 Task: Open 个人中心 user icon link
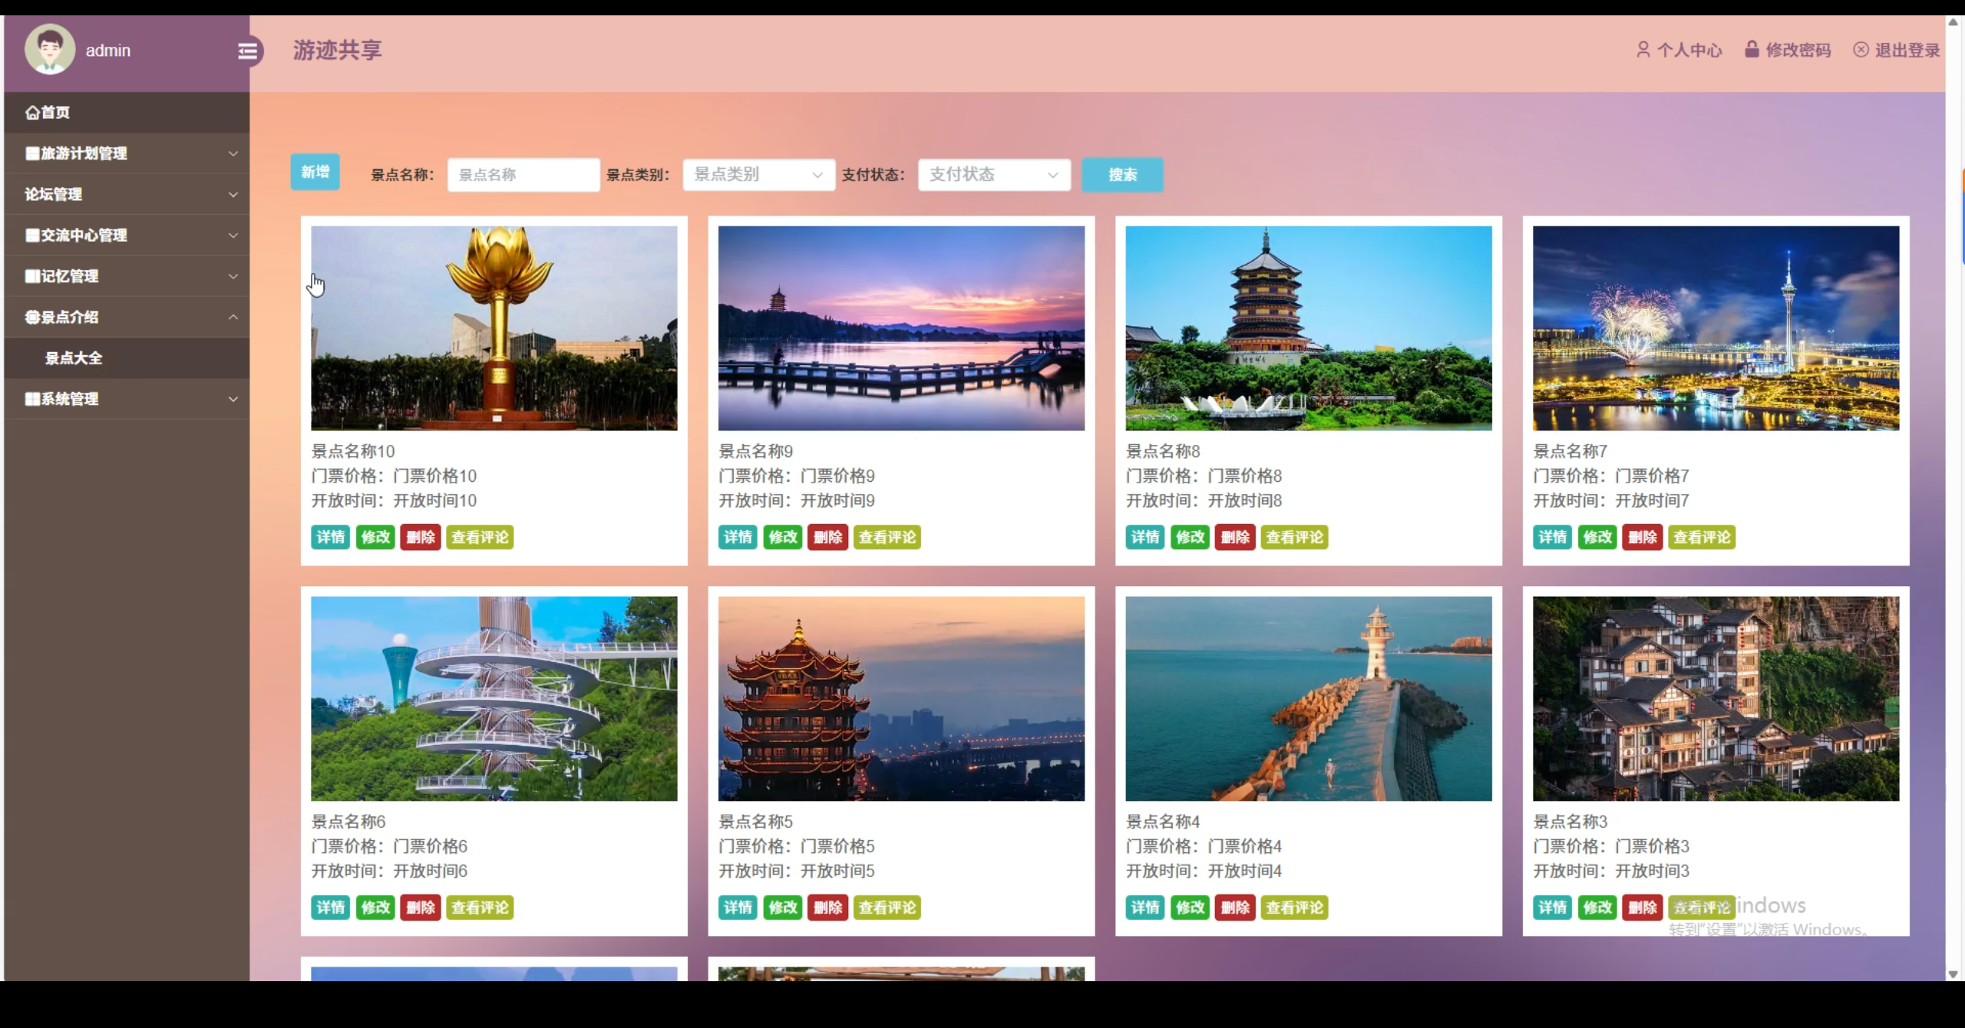click(1643, 50)
